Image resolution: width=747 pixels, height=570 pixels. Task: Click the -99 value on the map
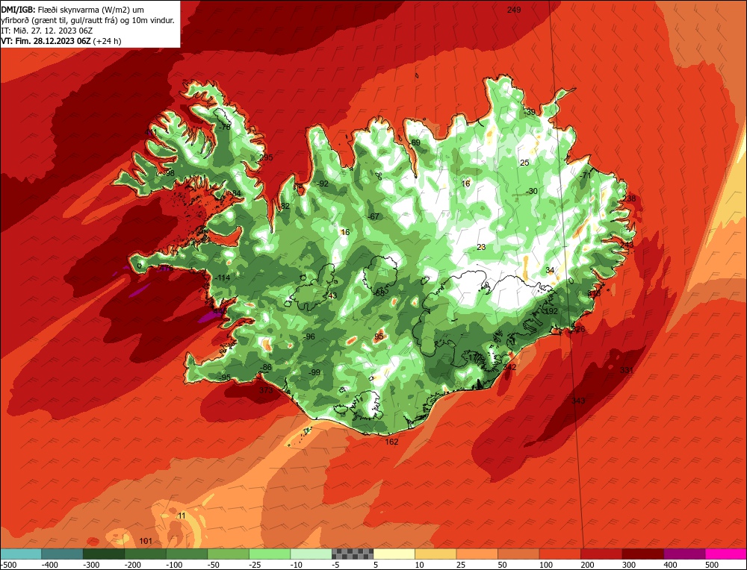(314, 372)
